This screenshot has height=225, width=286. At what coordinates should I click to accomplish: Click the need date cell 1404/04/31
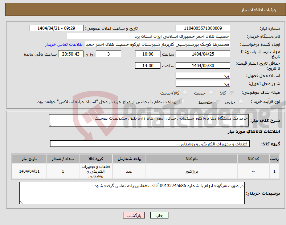(29, 171)
